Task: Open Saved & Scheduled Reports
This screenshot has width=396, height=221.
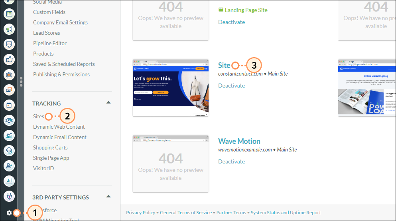Action: pyautogui.click(x=64, y=64)
